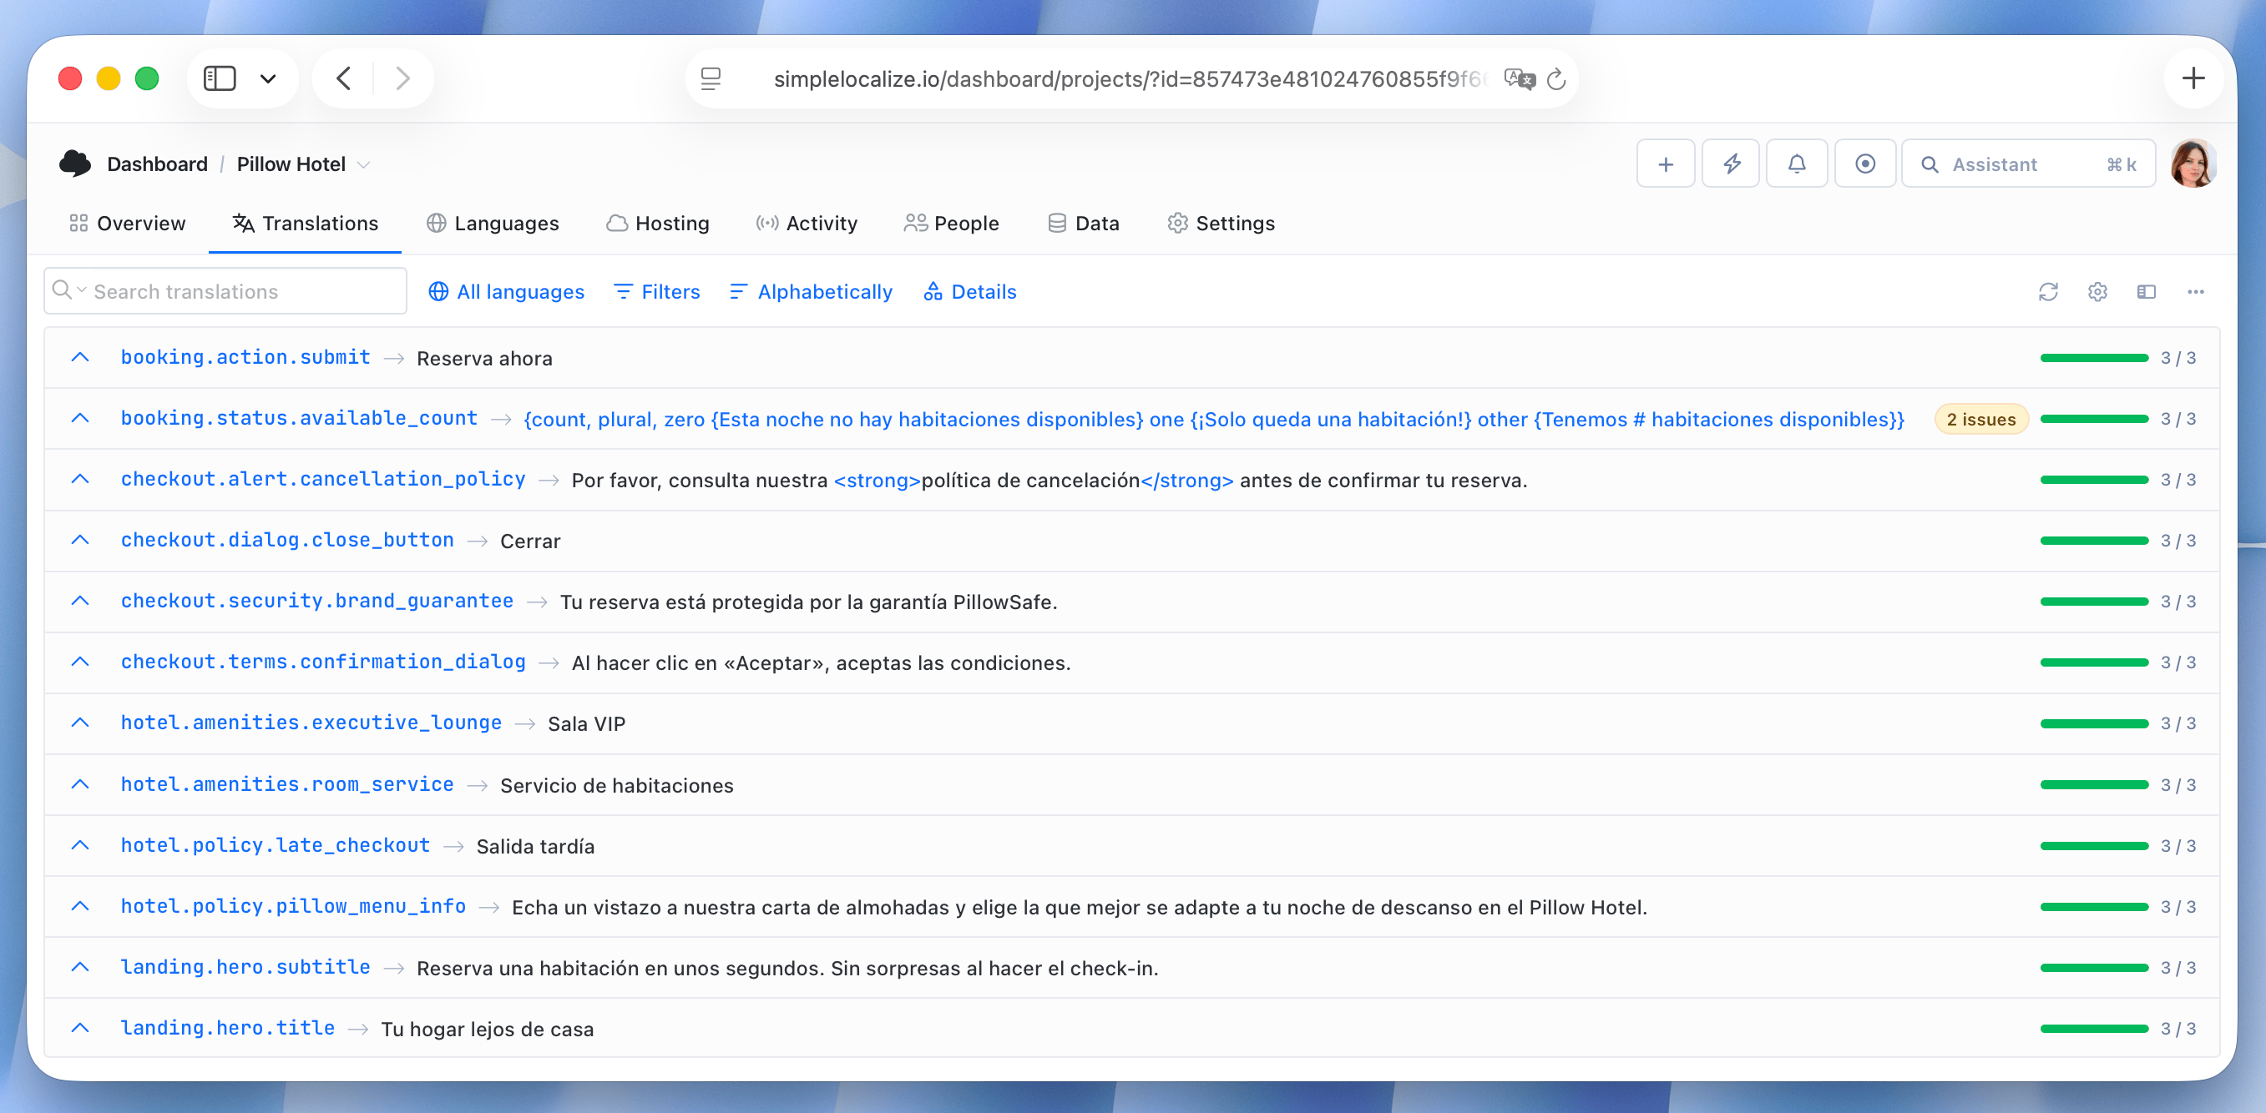Click the reader page icon in address bar
This screenshot has height=1113, width=2266.
[711, 78]
